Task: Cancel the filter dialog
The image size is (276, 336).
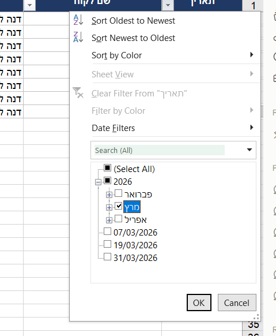Action: click(237, 303)
